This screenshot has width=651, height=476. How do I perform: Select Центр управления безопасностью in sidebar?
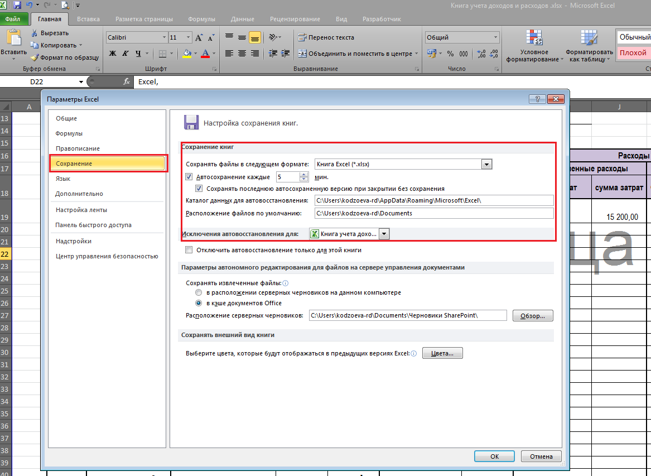point(108,256)
